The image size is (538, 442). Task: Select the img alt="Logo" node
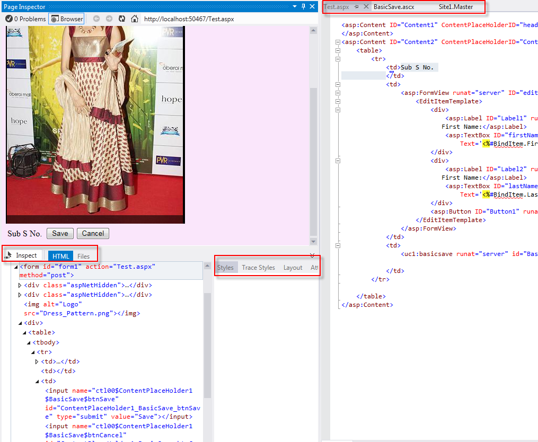(82, 309)
